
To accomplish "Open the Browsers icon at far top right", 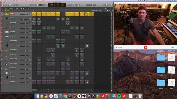I will click(111, 5).
